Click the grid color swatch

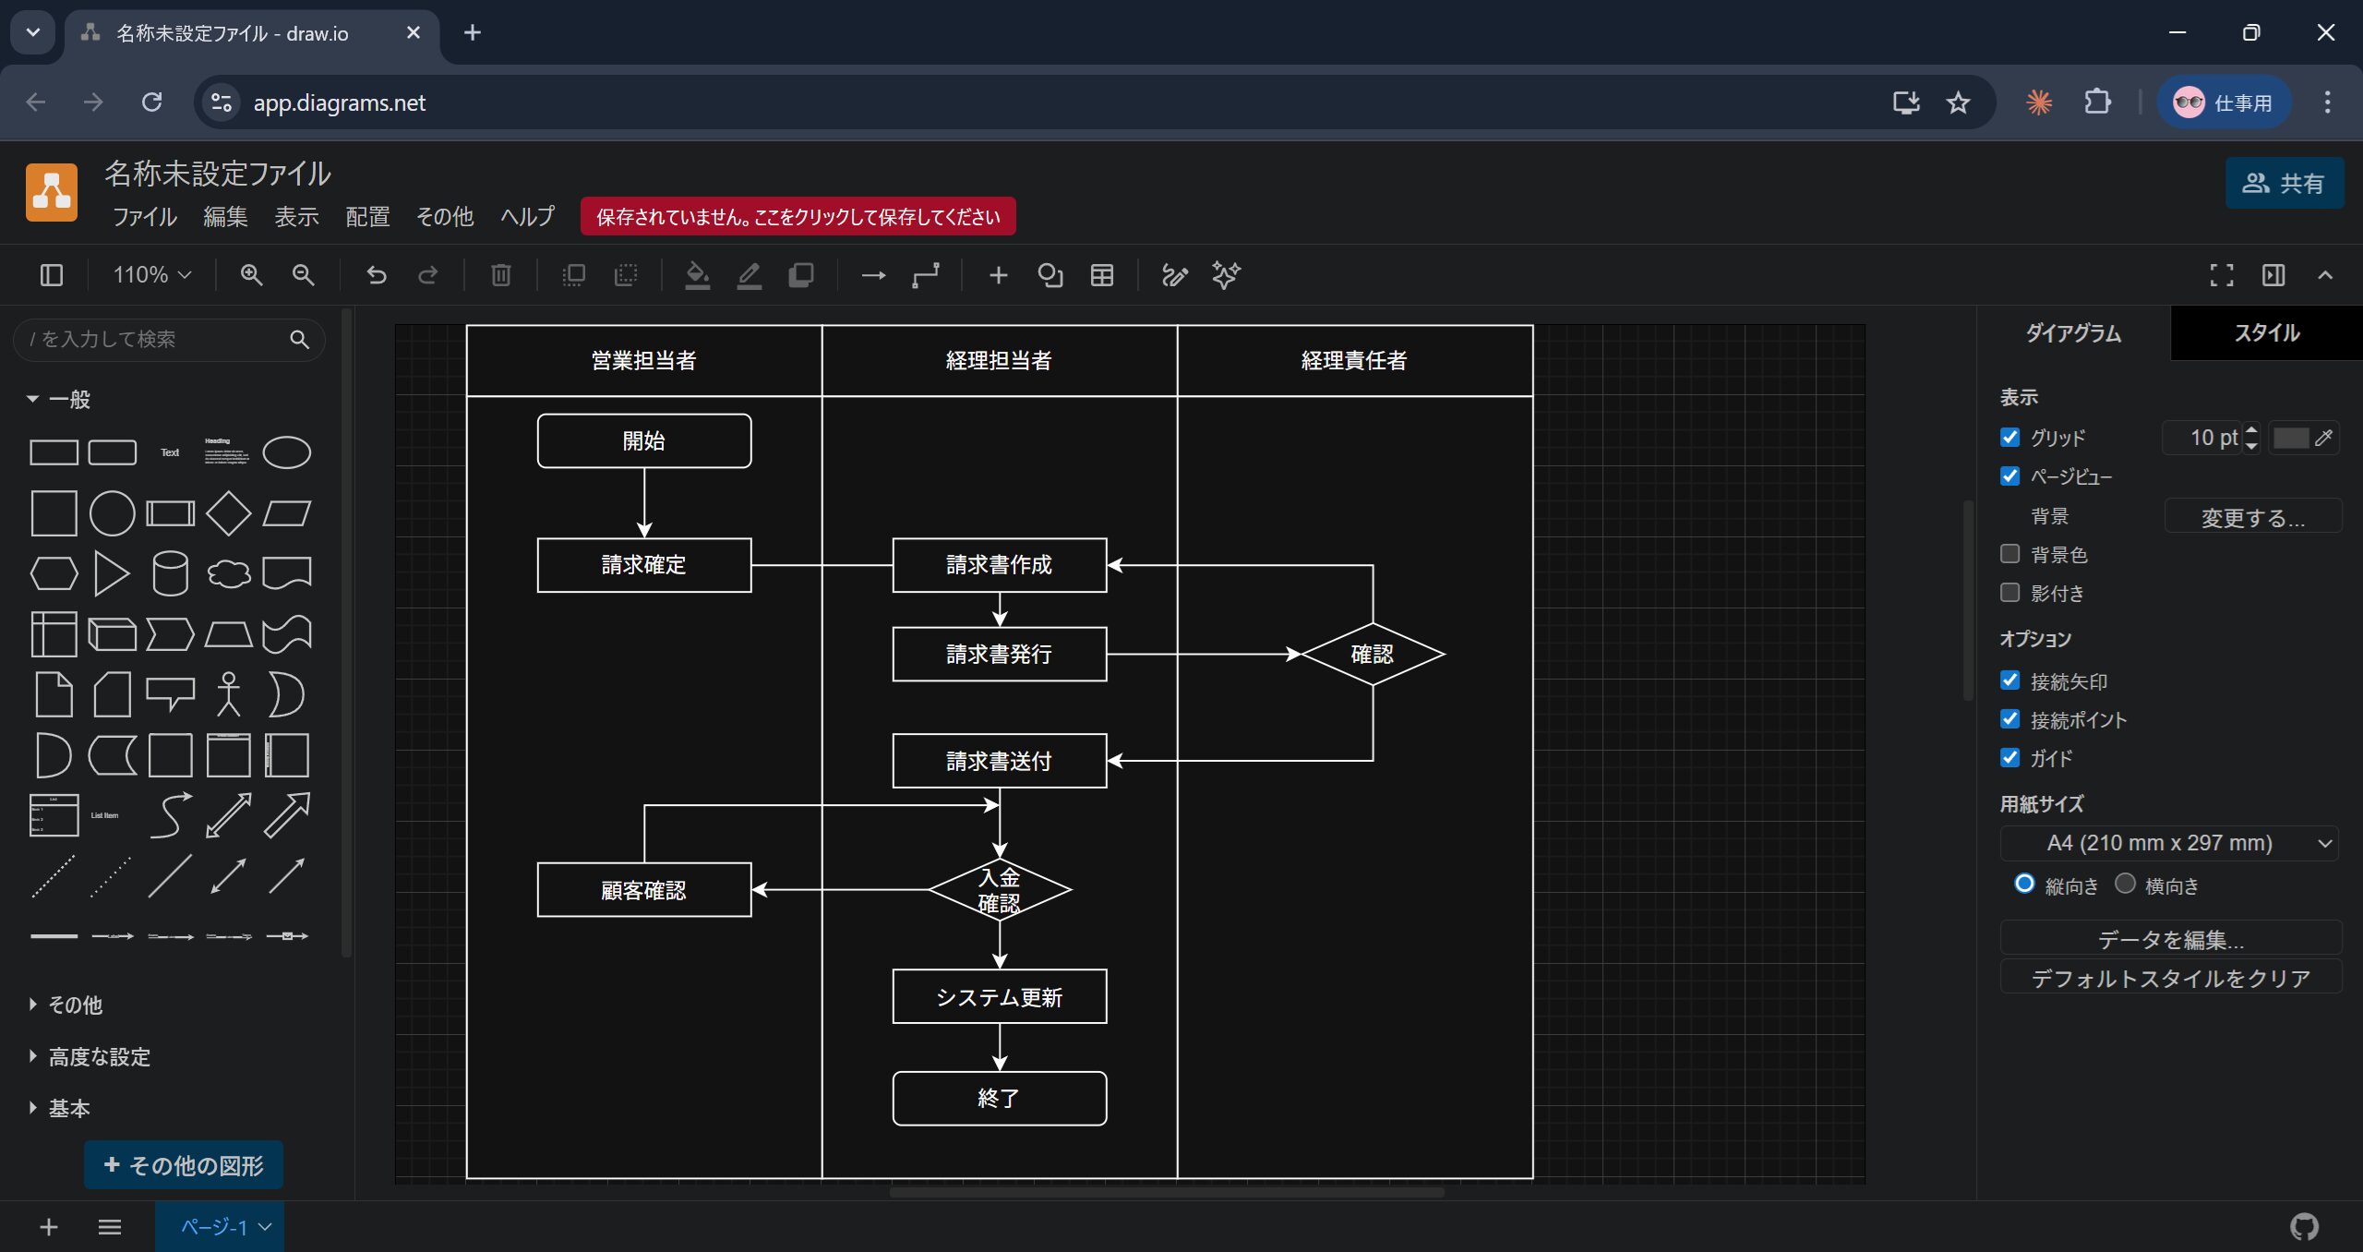[2290, 438]
